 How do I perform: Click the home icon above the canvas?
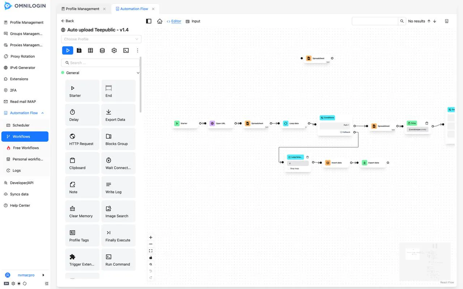160,21
